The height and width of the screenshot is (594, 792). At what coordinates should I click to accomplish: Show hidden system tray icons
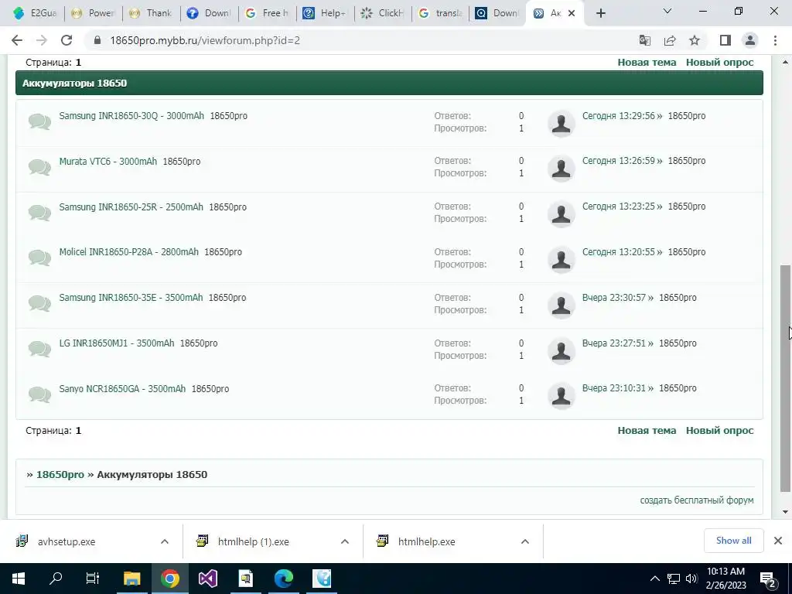pos(654,579)
